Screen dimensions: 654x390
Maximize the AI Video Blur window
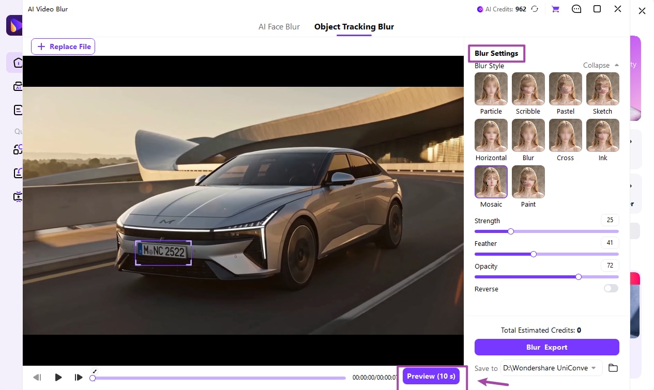click(597, 9)
